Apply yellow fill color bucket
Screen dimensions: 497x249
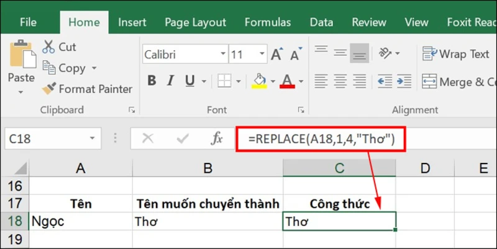click(x=260, y=81)
